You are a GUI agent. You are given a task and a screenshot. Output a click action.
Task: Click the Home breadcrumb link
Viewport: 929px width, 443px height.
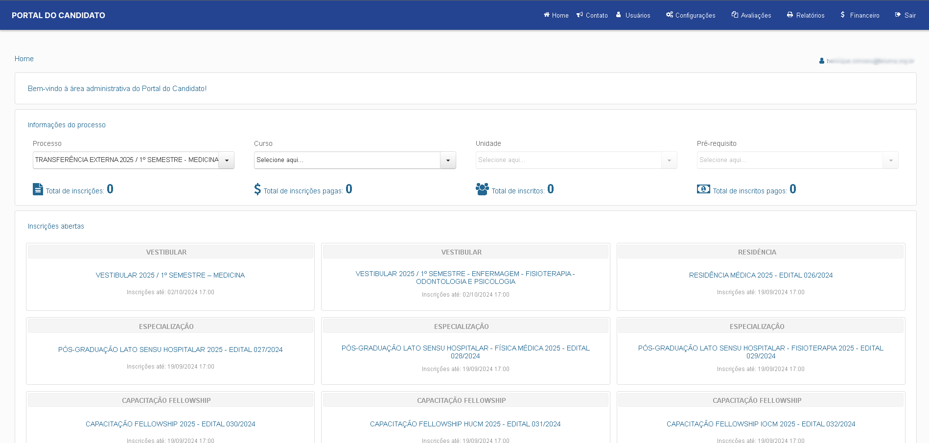point(24,59)
